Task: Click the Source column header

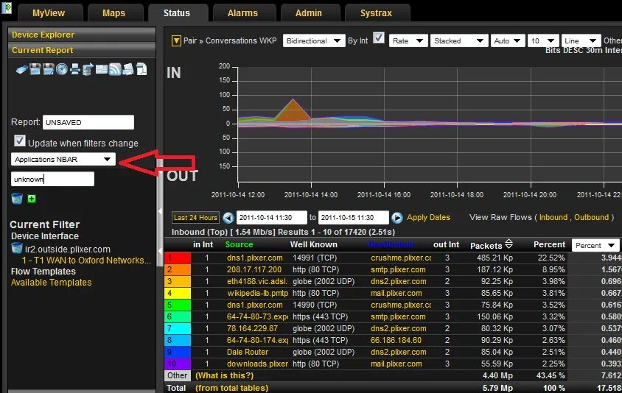Action: point(240,244)
